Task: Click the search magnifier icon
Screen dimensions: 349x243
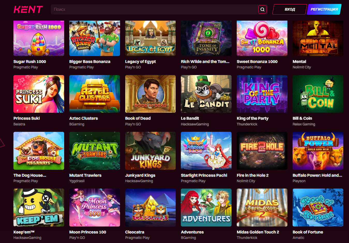Action: click(262, 10)
